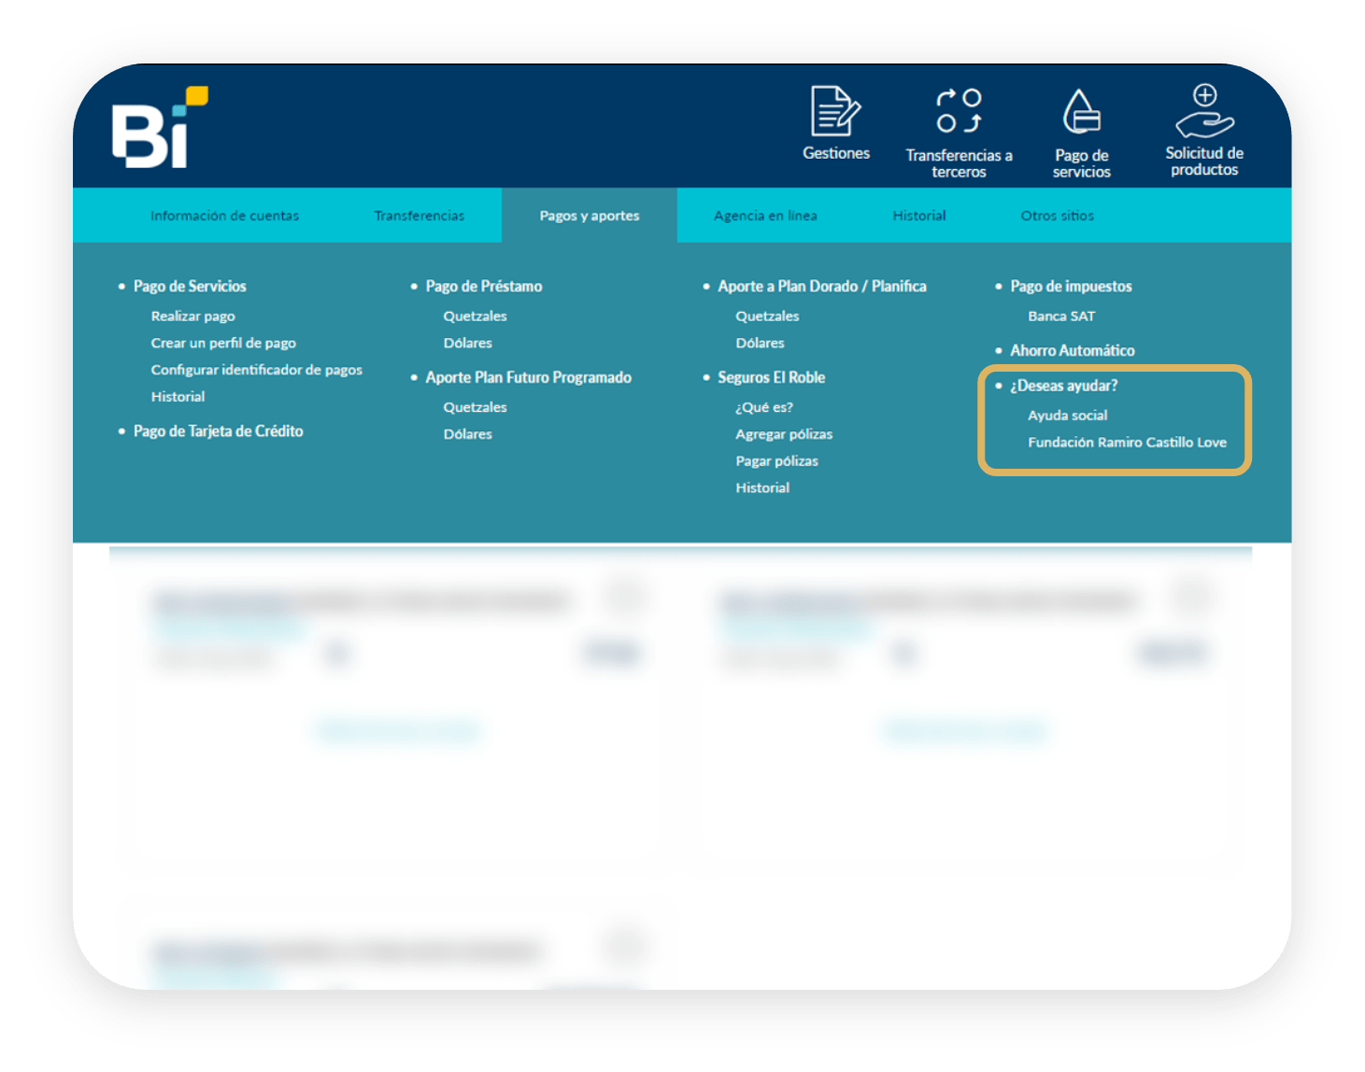Switch to the Transferencias tab

[419, 216]
